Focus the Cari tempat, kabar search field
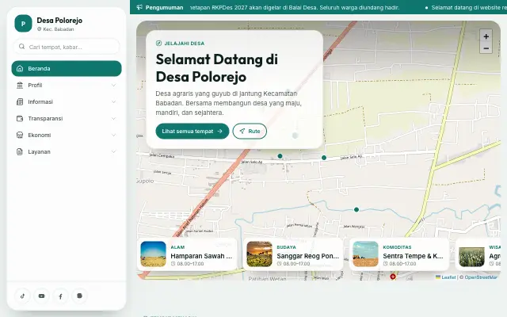 67,47
